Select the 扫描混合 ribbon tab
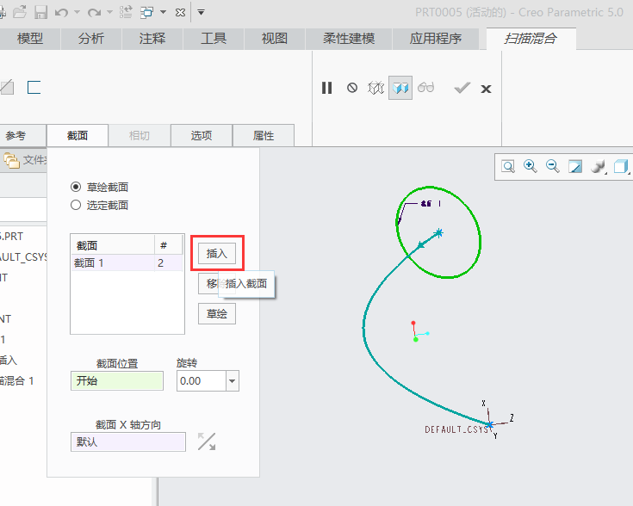Image resolution: width=633 pixels, height=506 pixels. tap(531, 39)
